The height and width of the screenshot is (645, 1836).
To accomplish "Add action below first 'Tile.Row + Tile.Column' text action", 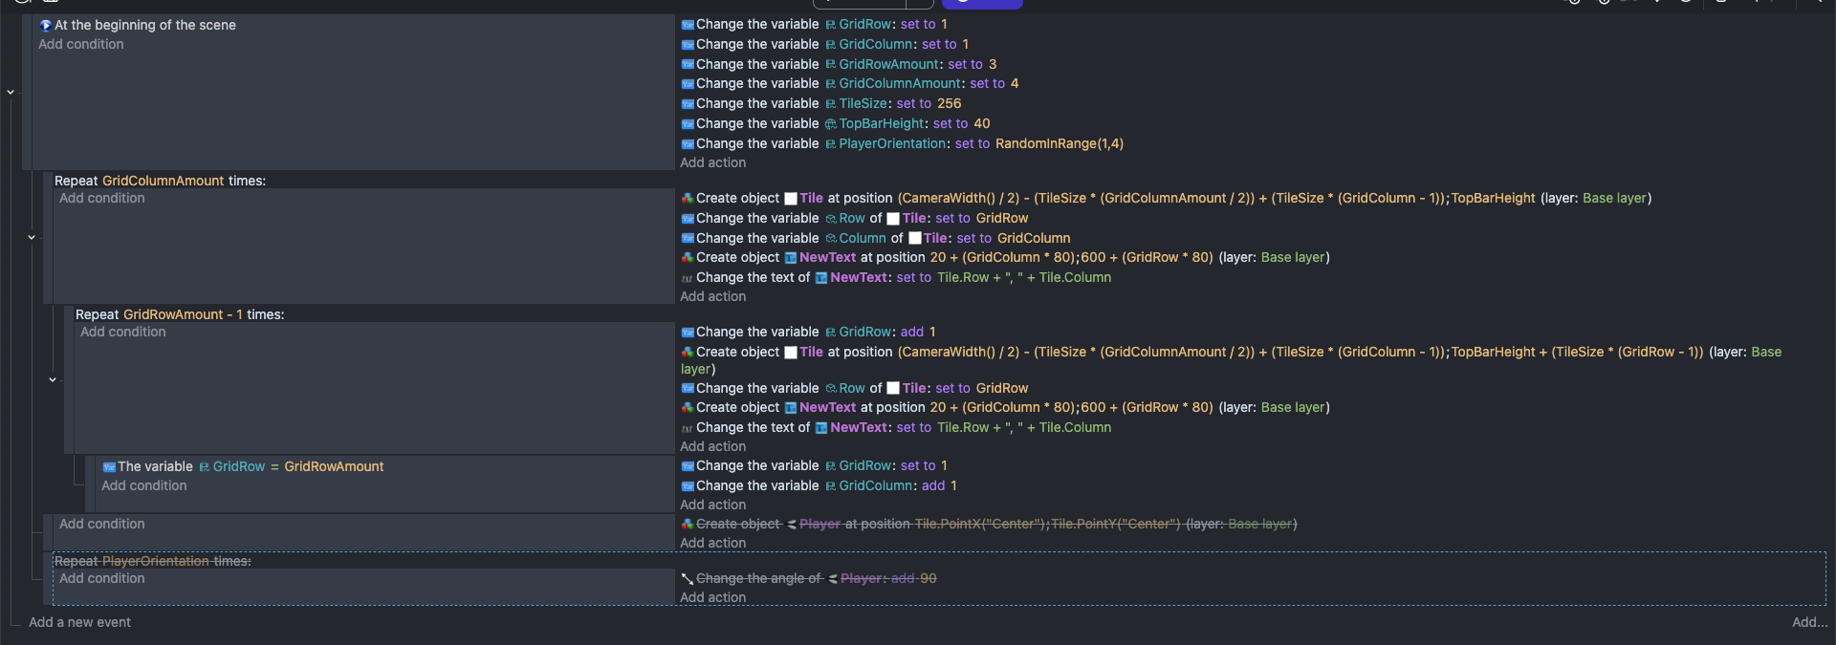I will pyautogui.click(x=713, y=297).
